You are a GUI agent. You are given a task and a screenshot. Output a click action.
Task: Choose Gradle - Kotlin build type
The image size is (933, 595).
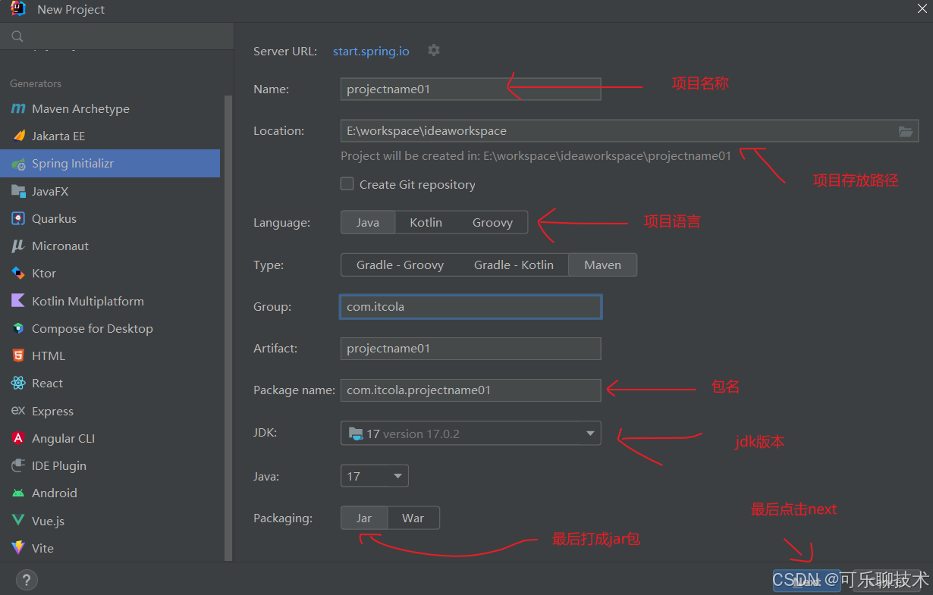click(x=514, y=265)
